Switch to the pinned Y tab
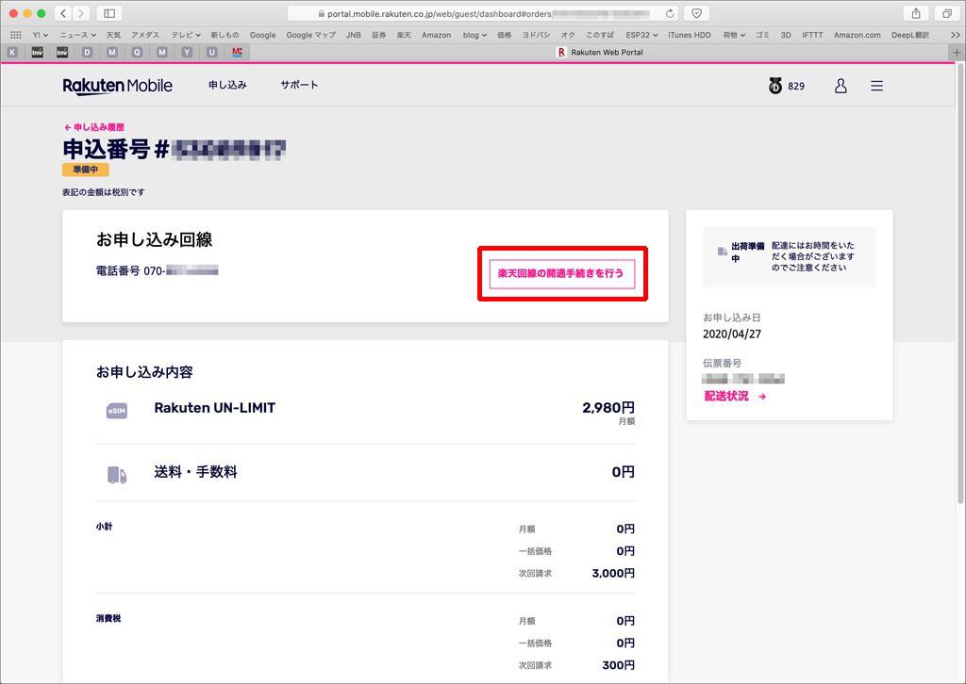This screenshot has width=966, height=684. point(187,52)
